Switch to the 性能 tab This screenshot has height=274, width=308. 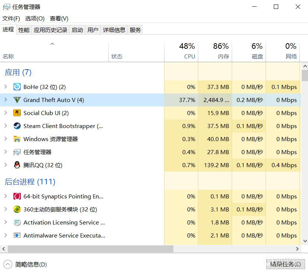click(x=24, y=30)
